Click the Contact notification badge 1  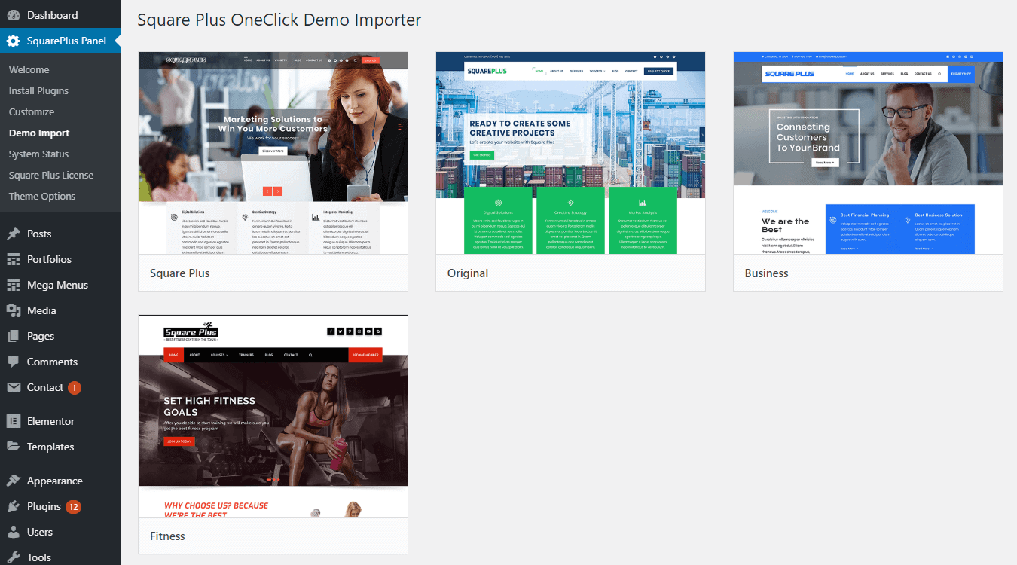click(x=74, y=388)
